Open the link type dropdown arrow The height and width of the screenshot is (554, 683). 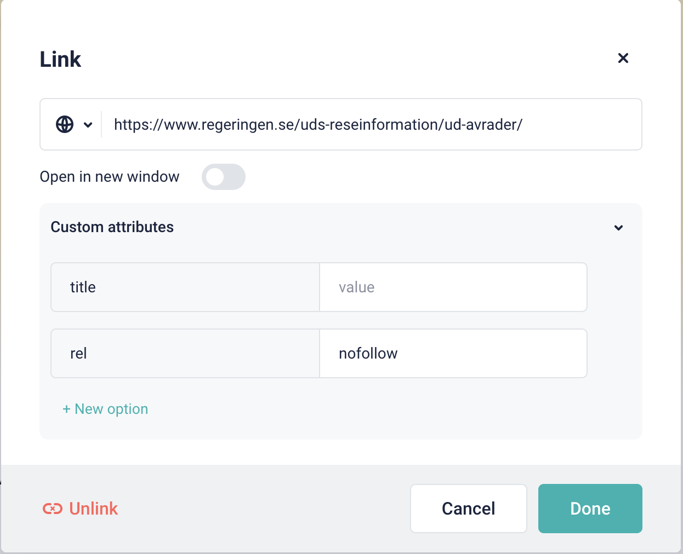pyautogui.click(x=88, y=125)
